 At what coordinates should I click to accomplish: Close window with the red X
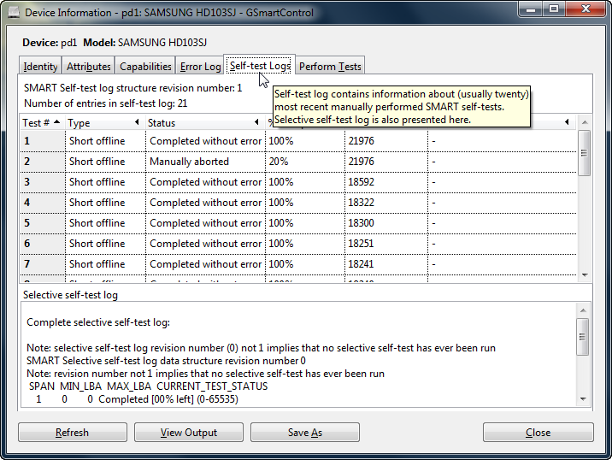pos(585,9)
